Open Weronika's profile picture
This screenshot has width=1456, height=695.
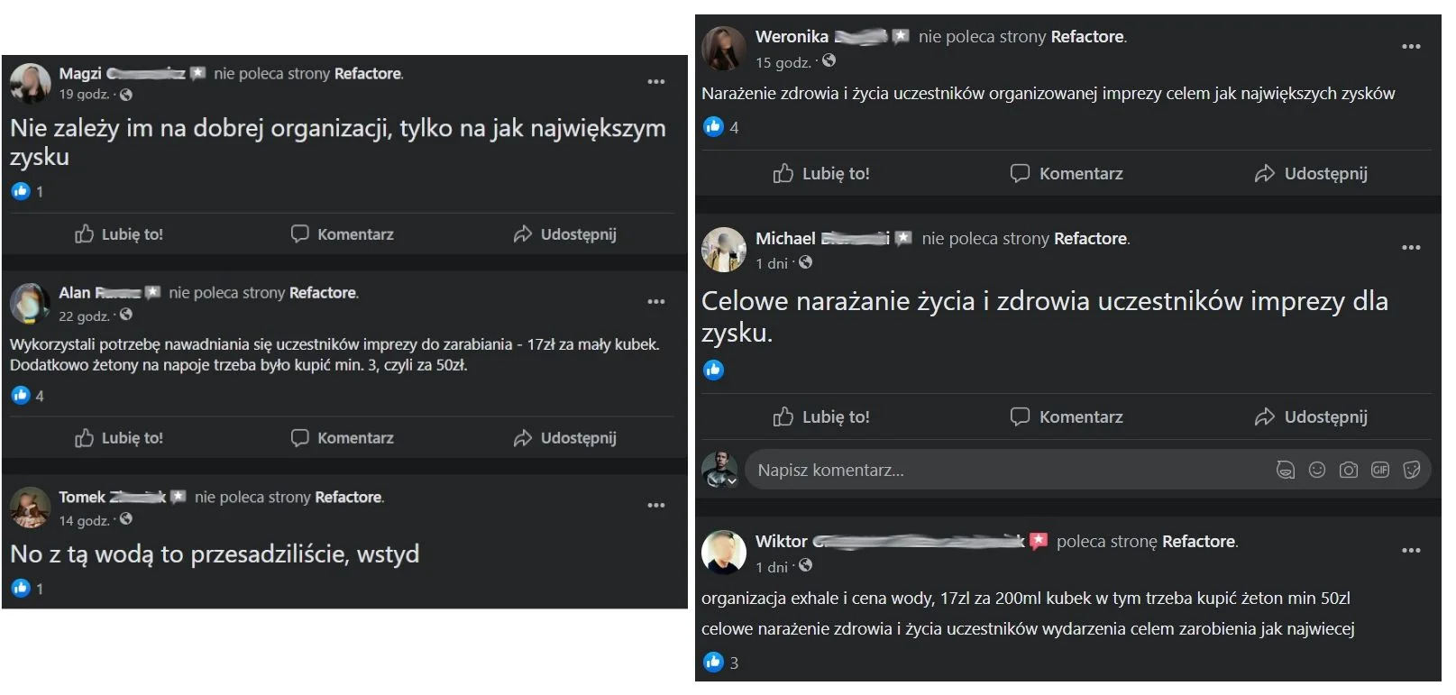coord(723,48)
